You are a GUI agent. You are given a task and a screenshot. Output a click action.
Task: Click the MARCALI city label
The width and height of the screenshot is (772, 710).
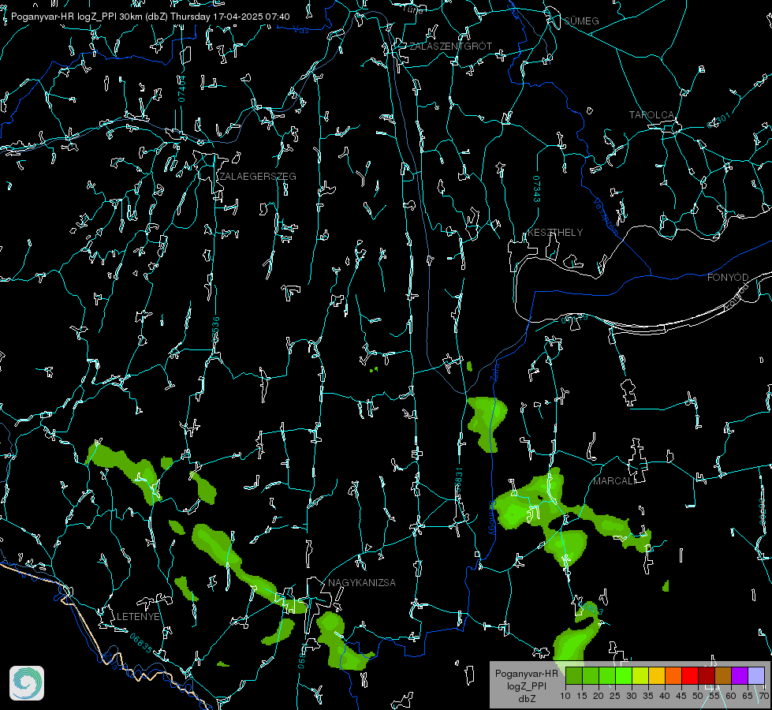613,481
